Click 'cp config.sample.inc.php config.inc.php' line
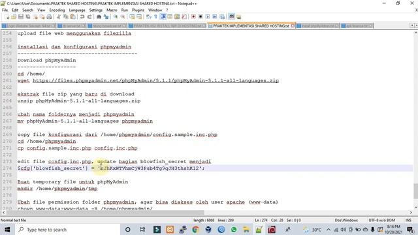This screenshot has width=418, height=235. 77,148
